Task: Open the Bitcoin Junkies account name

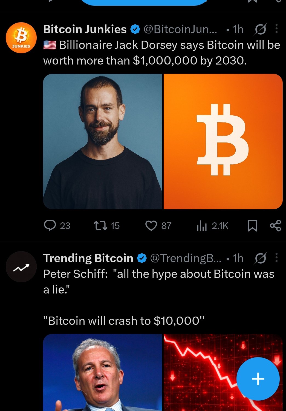Action: tap(85, 29)
